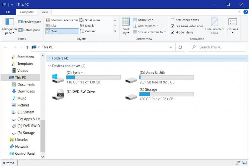Toggle the Preview pane
249x166 pixels.
pyautogui.click(x=30, y=22)
